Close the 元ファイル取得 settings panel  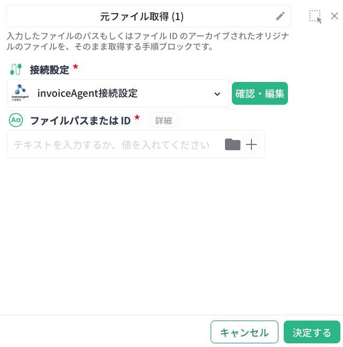pos(335,16)
